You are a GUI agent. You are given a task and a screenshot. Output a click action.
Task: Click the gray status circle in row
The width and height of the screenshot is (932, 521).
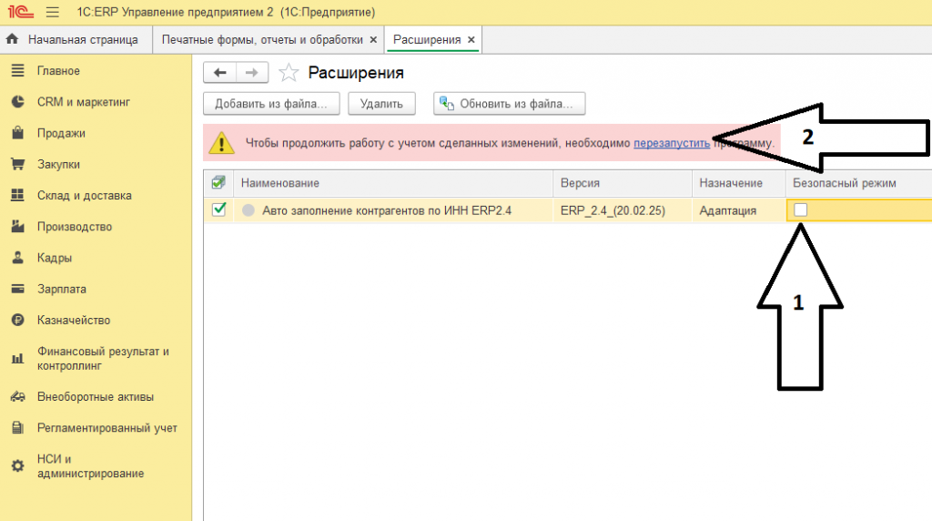248,210
